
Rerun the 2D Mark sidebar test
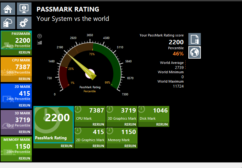click(x=24, y=106)
